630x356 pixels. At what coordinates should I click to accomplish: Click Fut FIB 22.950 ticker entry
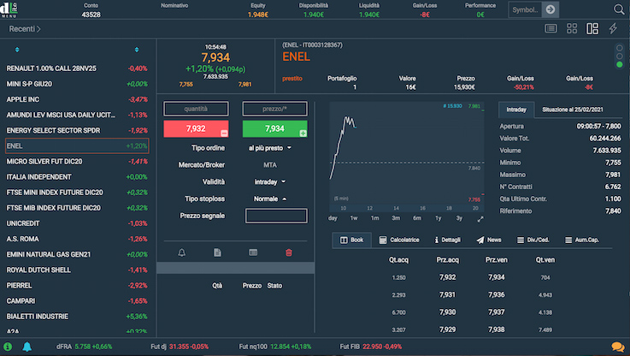click(x=370, y=347)
